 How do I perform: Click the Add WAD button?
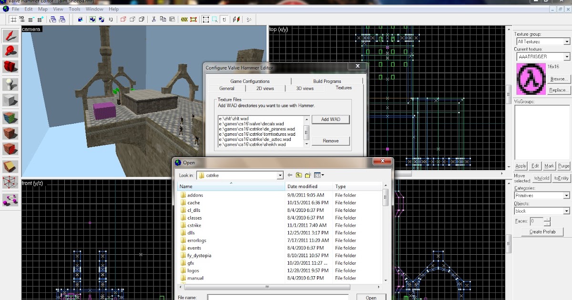[330, 119]
